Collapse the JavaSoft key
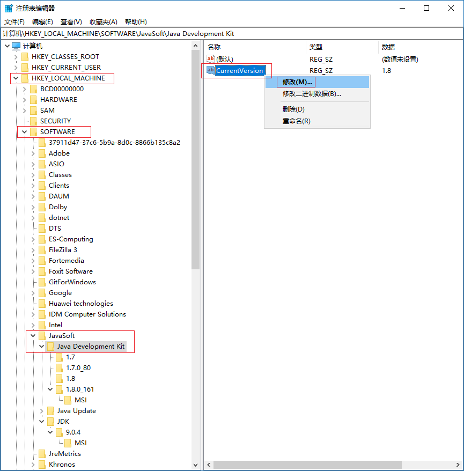This screenshot has height=471, width=464. pos(33,336)
